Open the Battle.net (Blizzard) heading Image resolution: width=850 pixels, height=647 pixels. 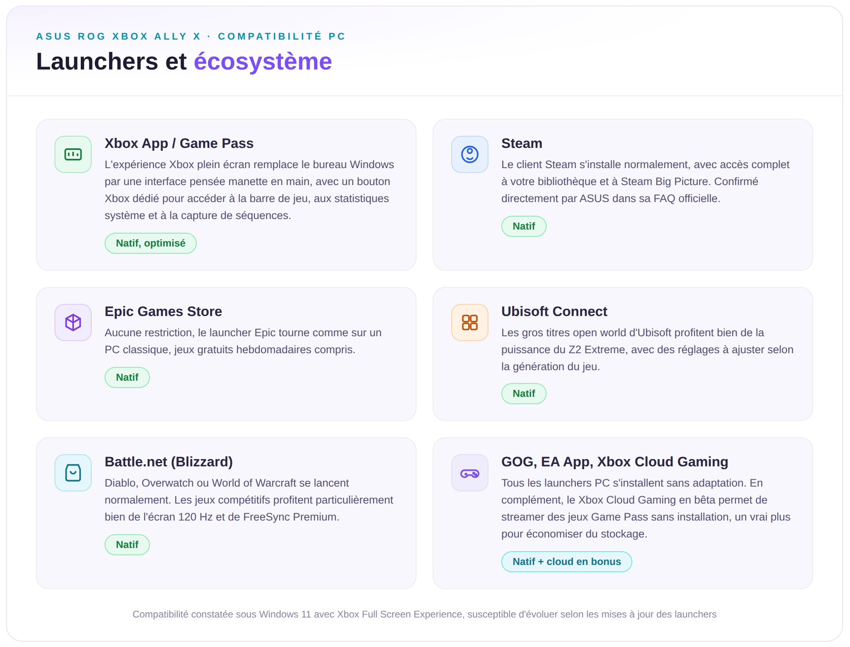tap(169, 462)
